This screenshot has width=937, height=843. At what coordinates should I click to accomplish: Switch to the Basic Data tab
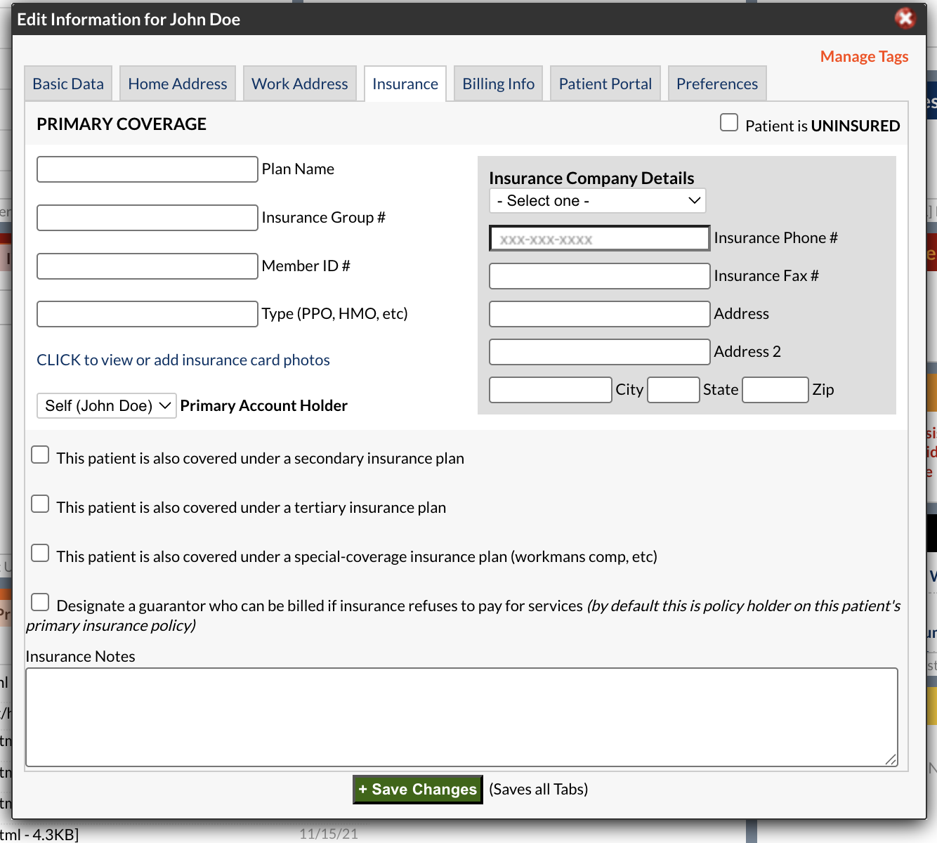[x=68, y=84]
